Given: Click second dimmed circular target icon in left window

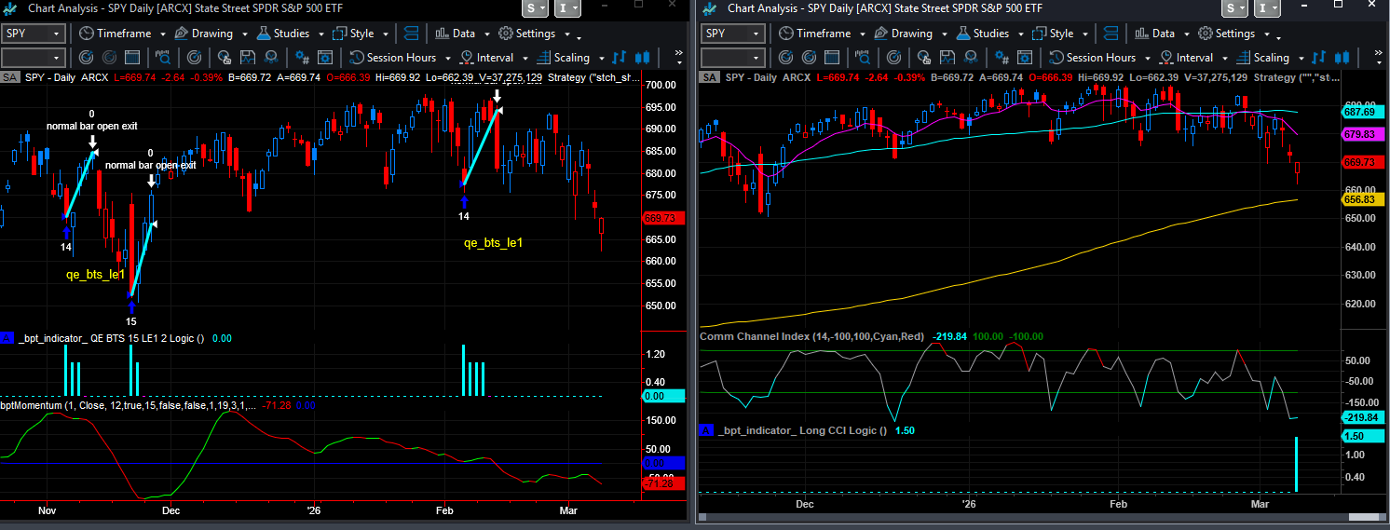Looking at the screenshot, I should [x=109, y=58].
